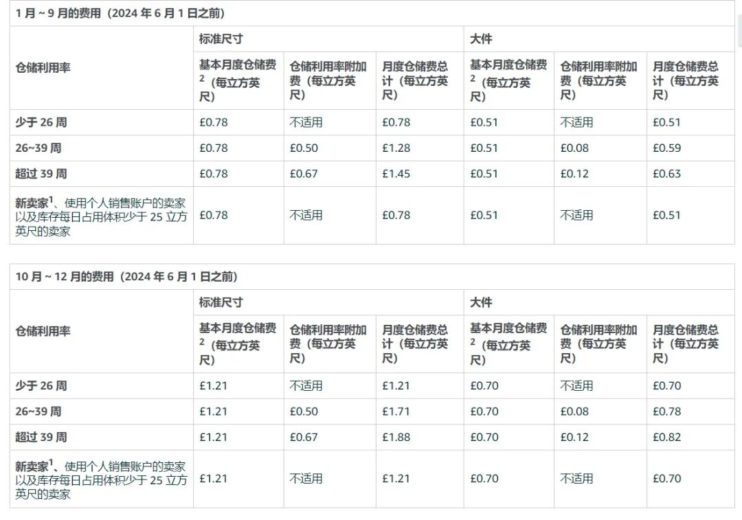The image size is (742, 520).
Task: Select '大件' header in the 1月~9月 table
Action: [481, 38]
